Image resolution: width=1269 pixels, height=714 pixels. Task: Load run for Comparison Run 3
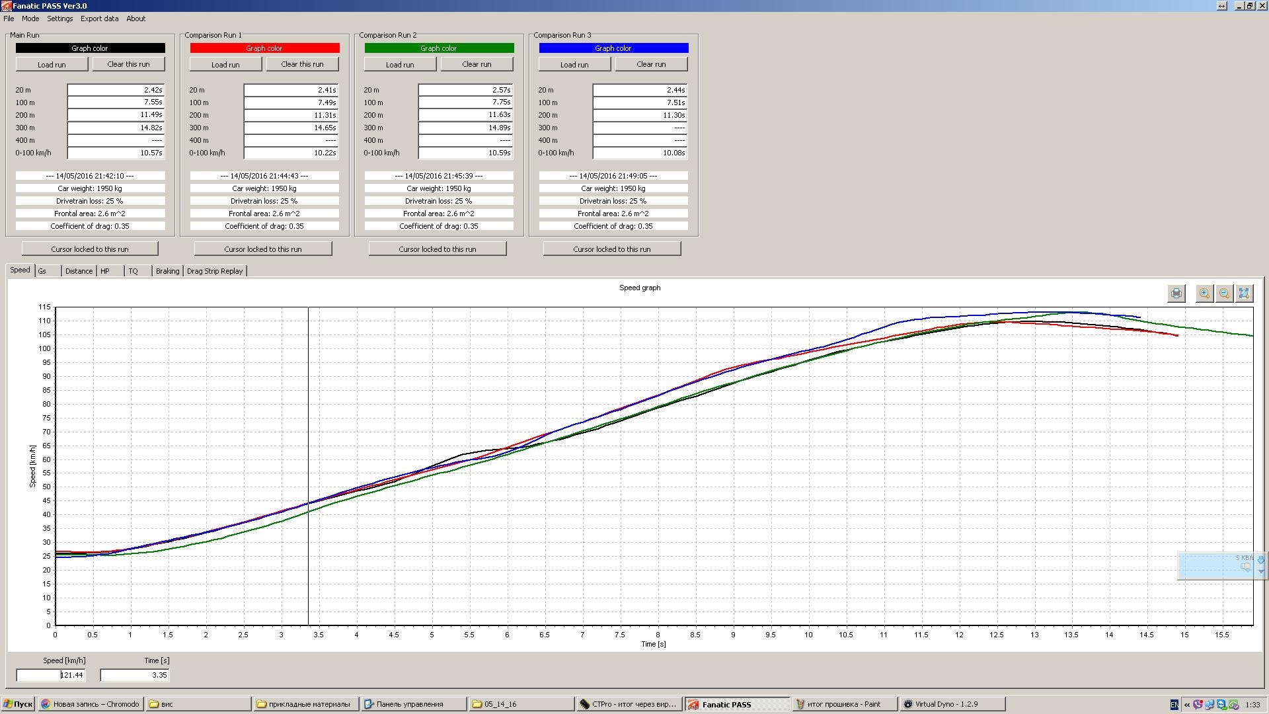(575, 64)
